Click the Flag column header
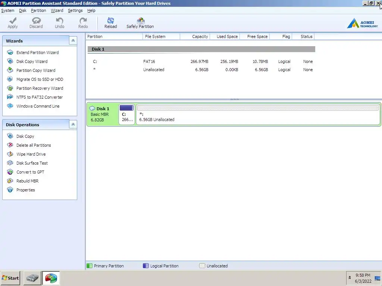The height and width of the screenshot is (286, 382). click(x=281, y=36)
